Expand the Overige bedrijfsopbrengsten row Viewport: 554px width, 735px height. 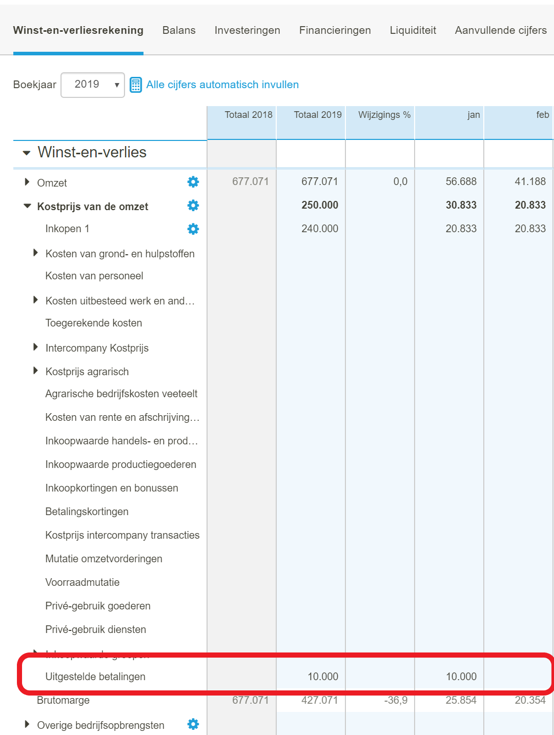(x=27, y=724)
